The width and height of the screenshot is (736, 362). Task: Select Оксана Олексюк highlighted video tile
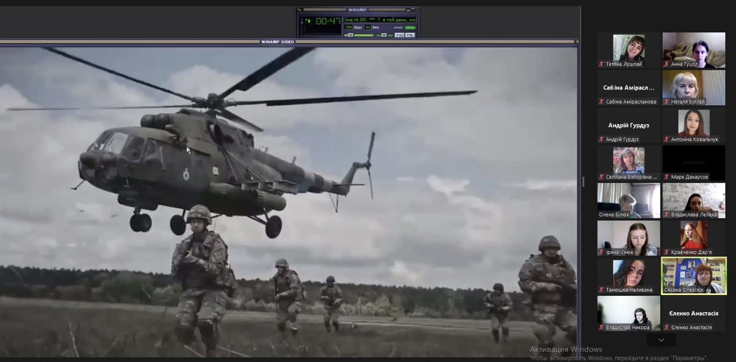point(694,276)
